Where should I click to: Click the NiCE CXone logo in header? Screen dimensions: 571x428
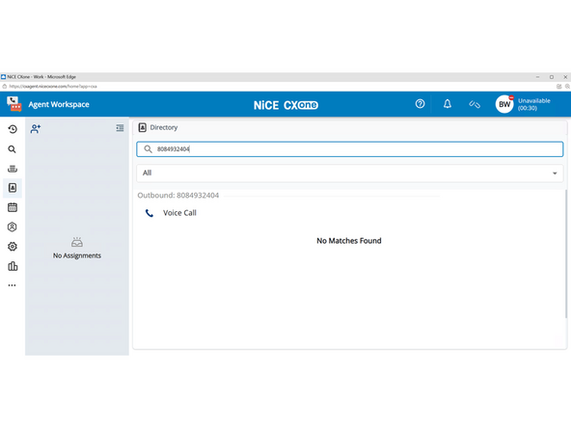coord(285,105)
